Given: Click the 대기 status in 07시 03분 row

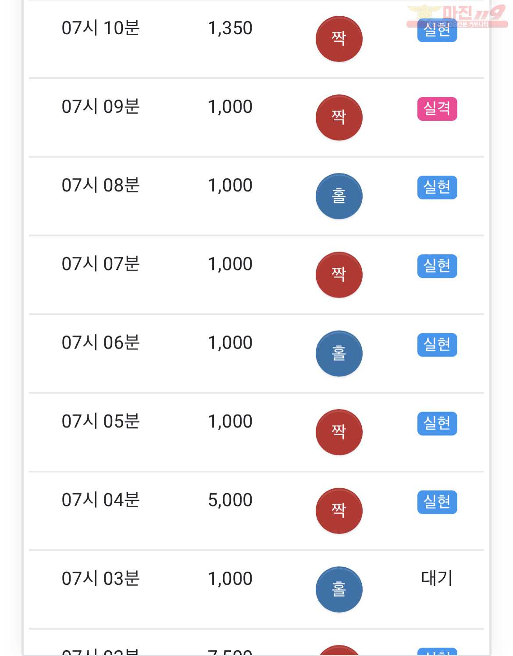Looking at the screenshot, I should point(437,578).
